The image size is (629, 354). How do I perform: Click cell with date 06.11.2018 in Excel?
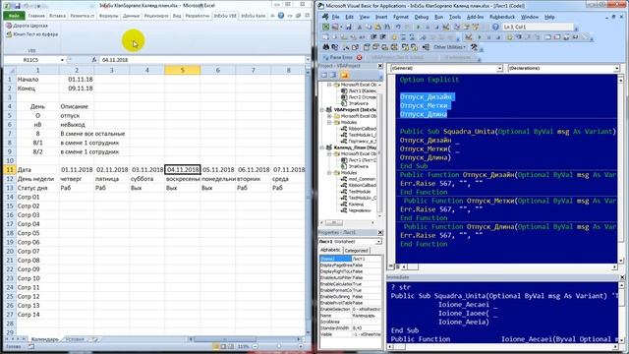pos(254,170)
